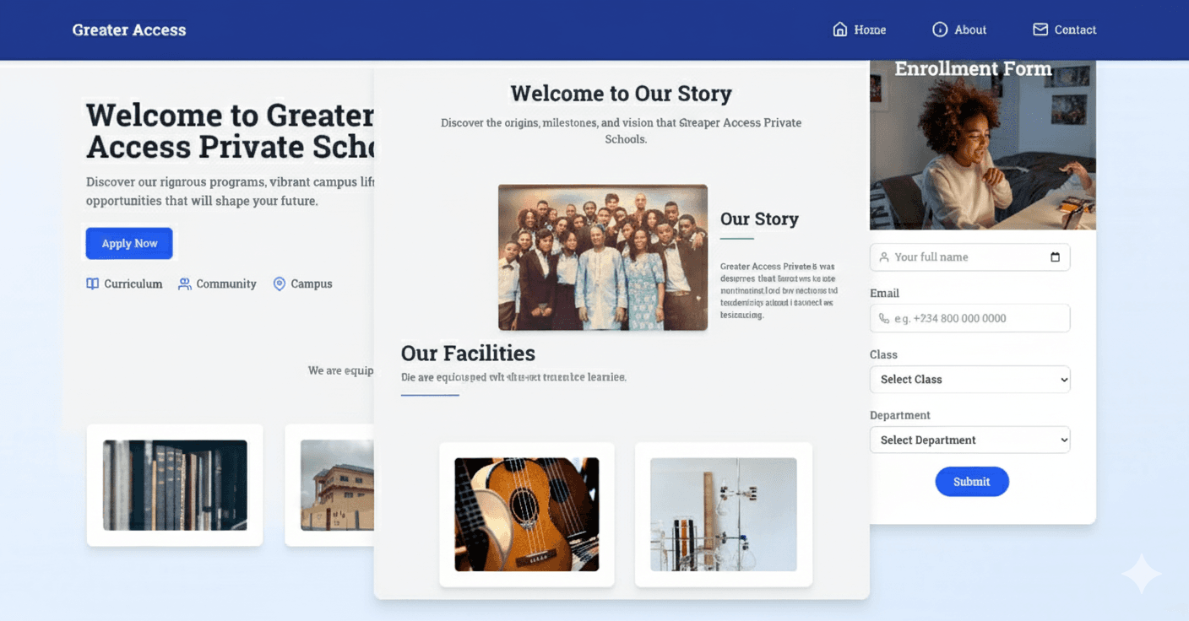Click the Campus location pin icon
The width and height of the screenshot is (1189, 621).
coord(280,284)
